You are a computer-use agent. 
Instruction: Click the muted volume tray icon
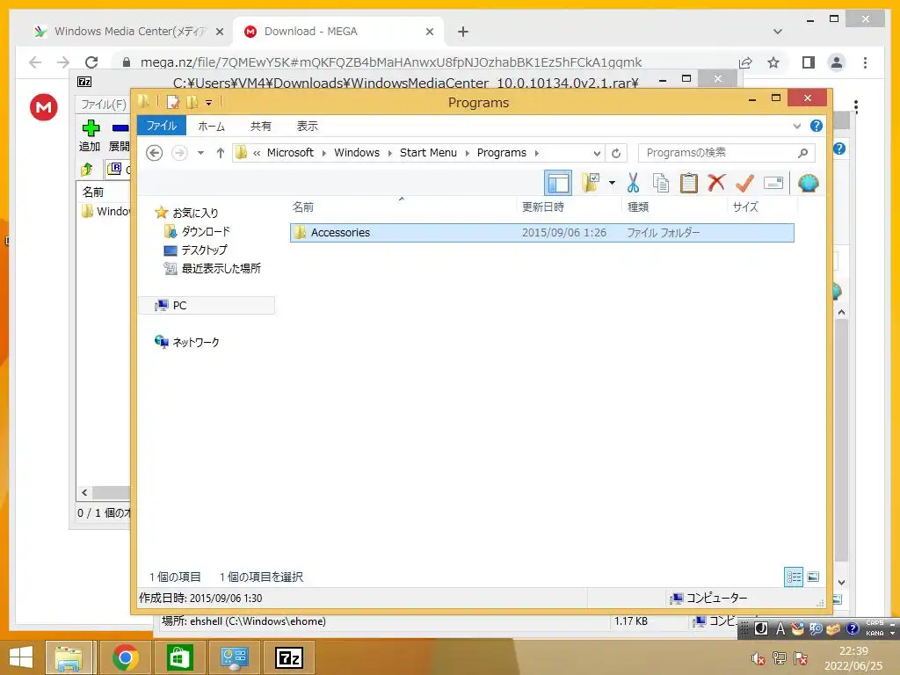click(758, 657)
